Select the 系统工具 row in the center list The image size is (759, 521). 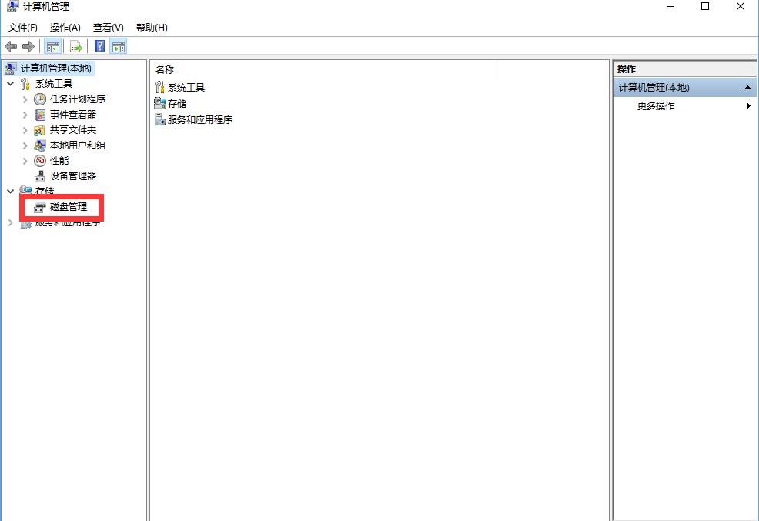tap(186, 88)
